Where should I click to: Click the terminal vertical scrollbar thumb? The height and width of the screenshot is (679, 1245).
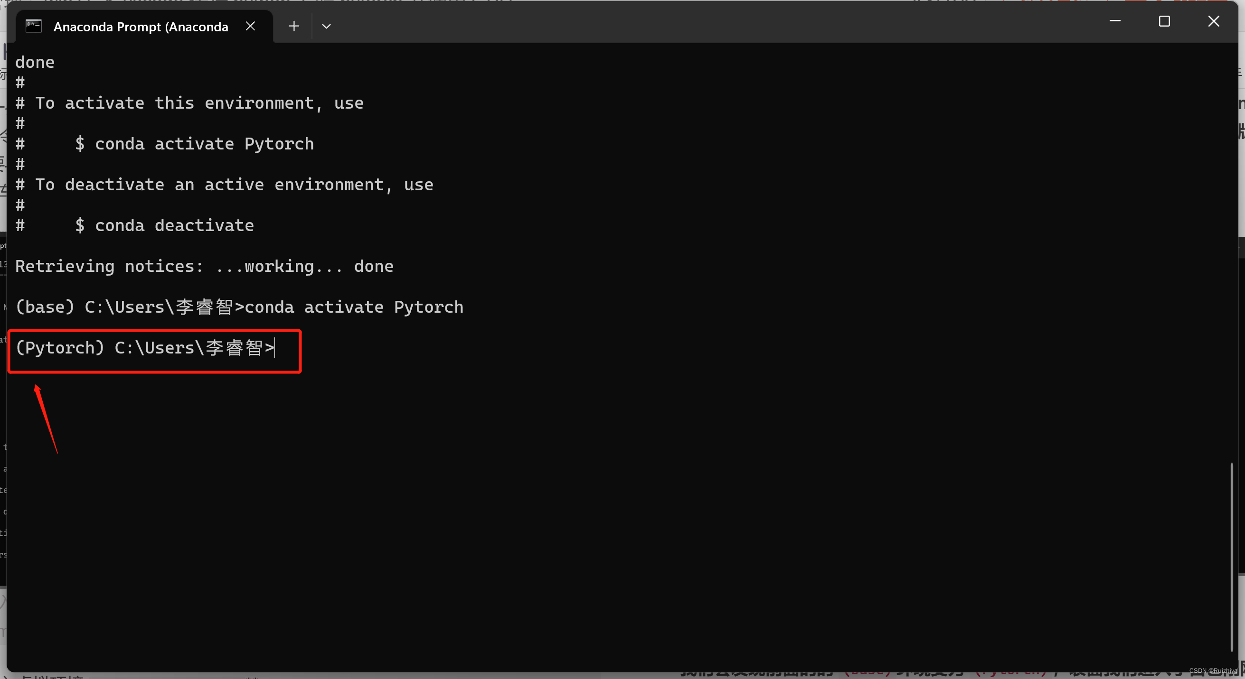[1232, 557]
